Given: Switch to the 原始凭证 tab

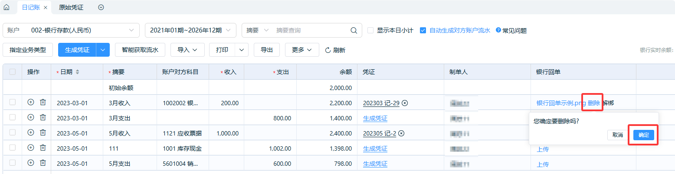Looking at the screenshot, I should 71,7.
